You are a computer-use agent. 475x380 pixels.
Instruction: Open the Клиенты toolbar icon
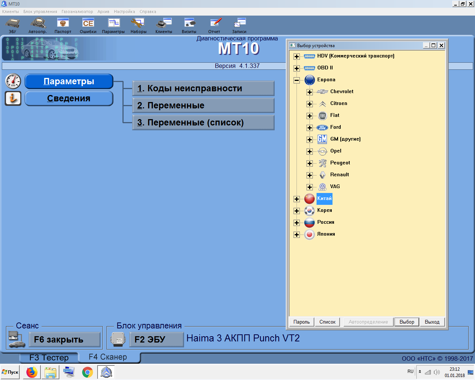[164, 25]
